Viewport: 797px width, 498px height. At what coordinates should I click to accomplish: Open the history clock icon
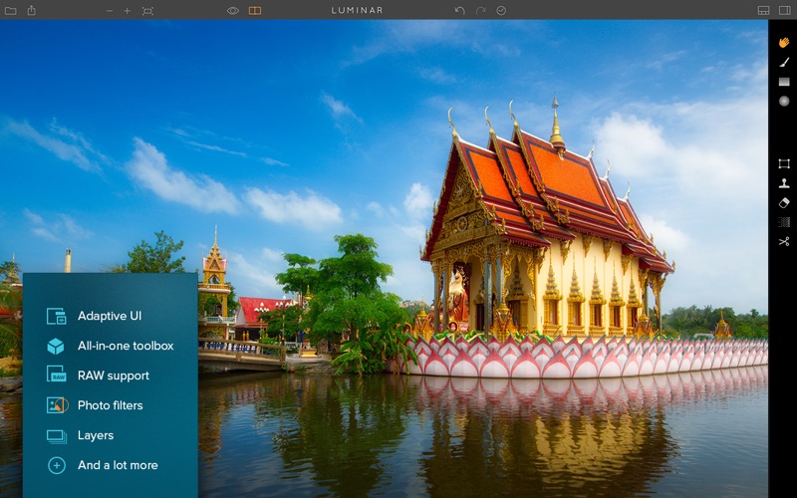click(501, 11)
